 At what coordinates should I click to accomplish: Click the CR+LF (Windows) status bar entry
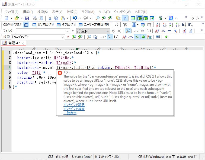pyautogui.click(x=151, y=156)
